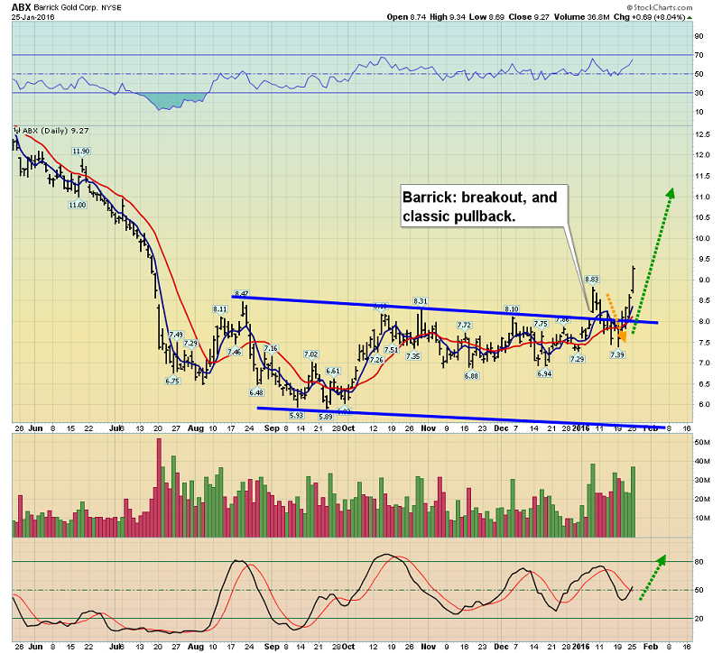Click 30M on the volume axis
The width and height of the screenshot is (722, 653).
point(702,480)
